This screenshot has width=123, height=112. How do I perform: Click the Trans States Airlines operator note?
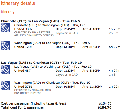(34, 34)
